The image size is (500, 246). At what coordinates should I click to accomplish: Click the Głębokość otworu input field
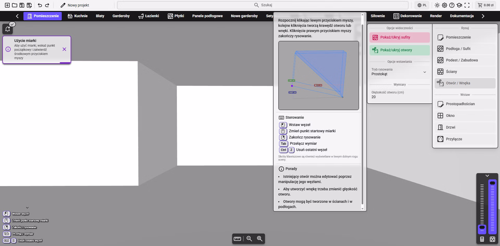pos(399,95)
